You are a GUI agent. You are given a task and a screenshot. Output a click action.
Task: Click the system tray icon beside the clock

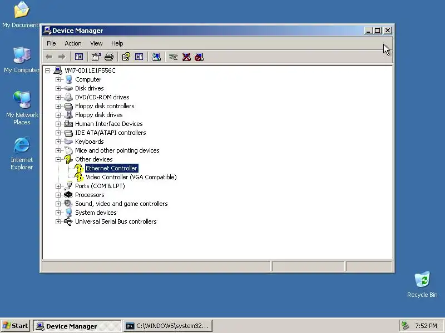tap(405, 326)
